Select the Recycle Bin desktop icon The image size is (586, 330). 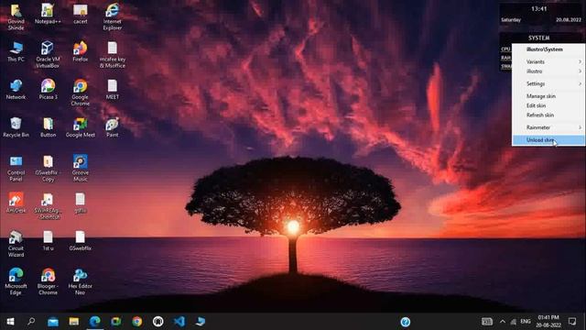coord(16,127)
